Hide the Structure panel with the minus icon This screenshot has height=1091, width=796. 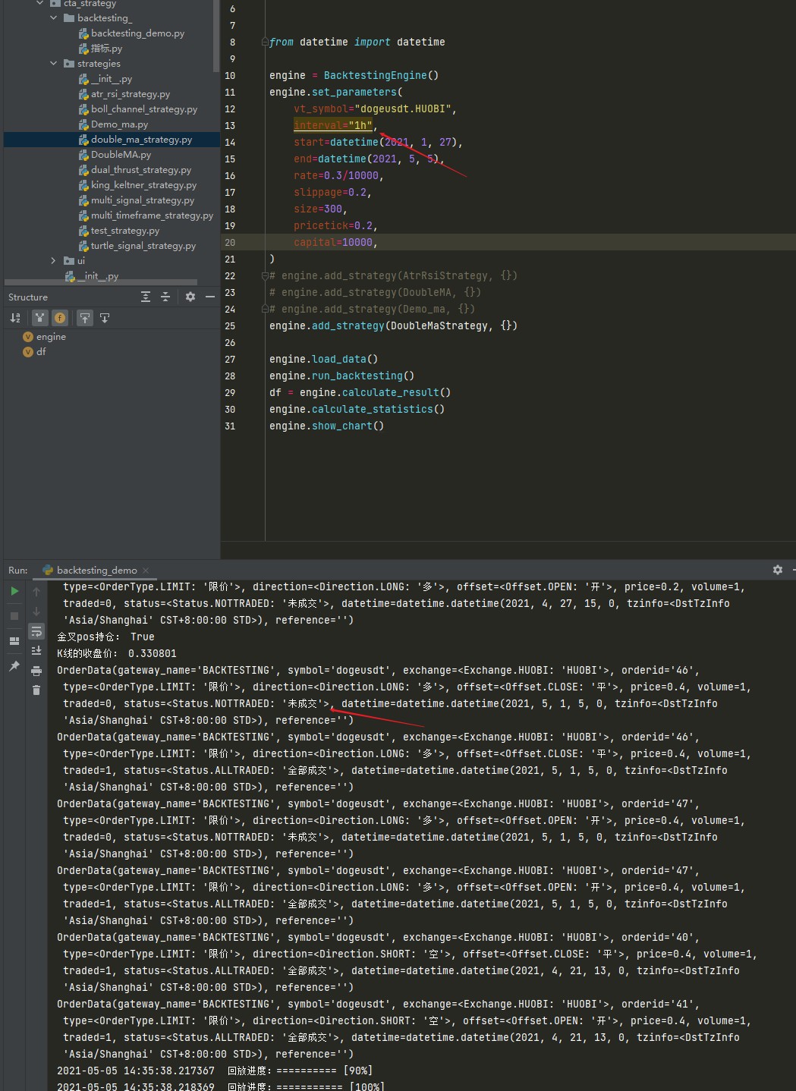click(210, 297)
